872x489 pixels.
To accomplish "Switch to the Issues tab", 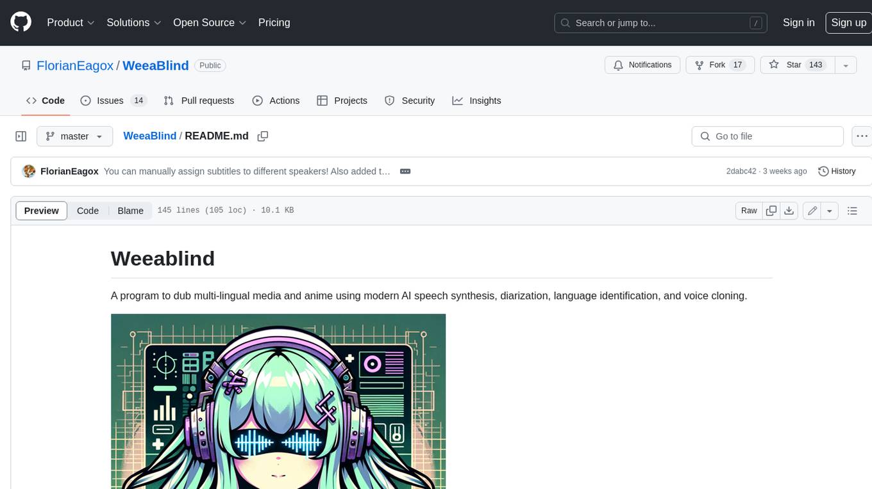I will (x=114, y=100).
